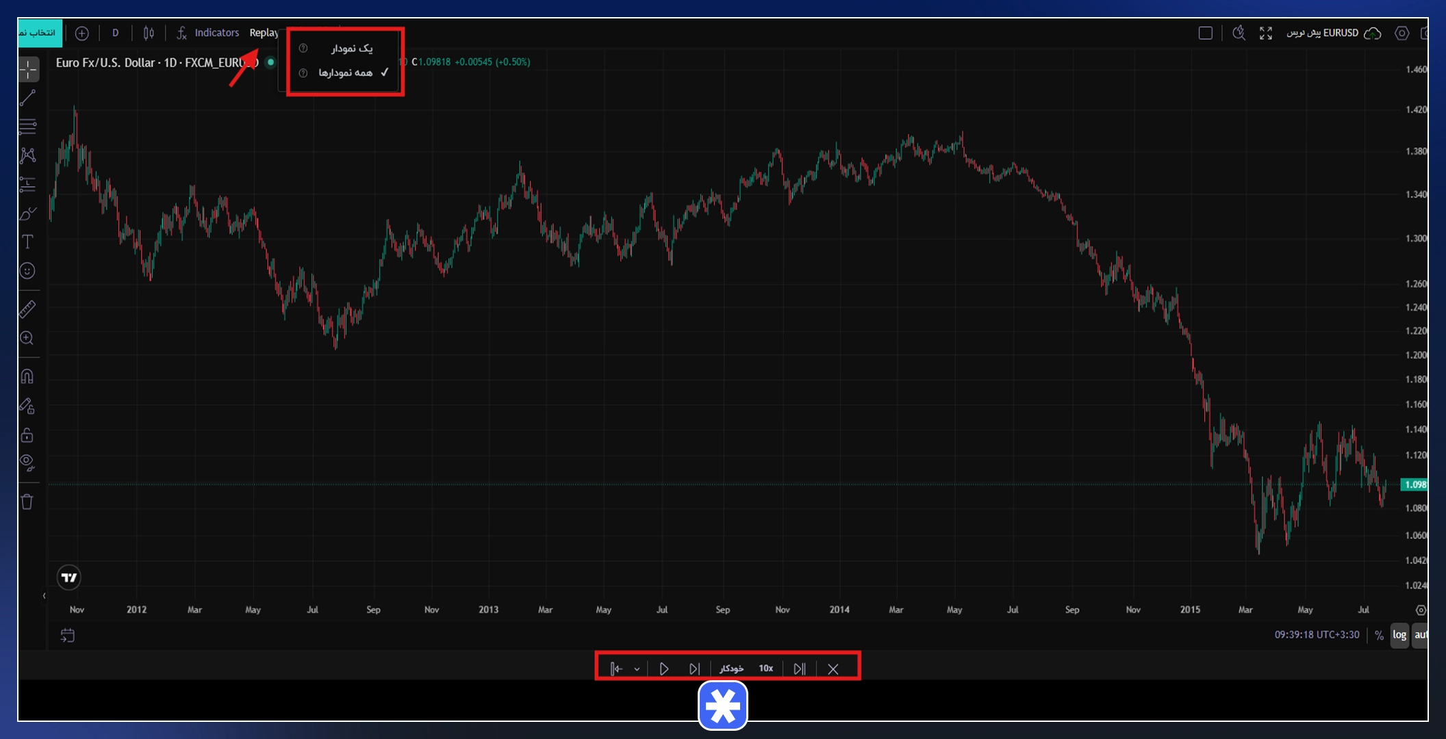Toggle lock all drawings

[x=28, y=435]
